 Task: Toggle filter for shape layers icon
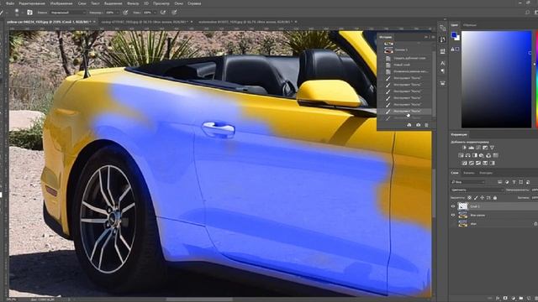[521, 182]
